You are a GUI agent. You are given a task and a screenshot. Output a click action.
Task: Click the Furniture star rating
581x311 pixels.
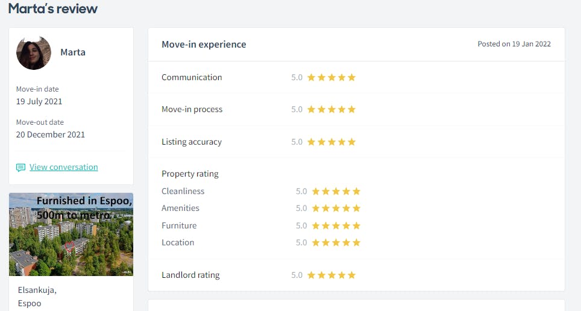pyautogui.click(x=336, y=225)
